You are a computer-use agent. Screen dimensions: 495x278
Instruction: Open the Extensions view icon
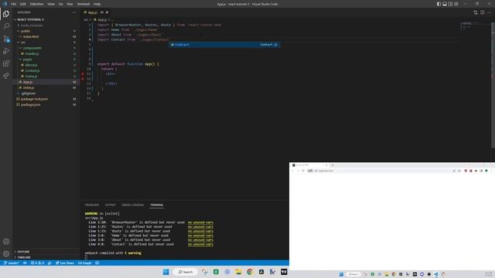point(6,63)
